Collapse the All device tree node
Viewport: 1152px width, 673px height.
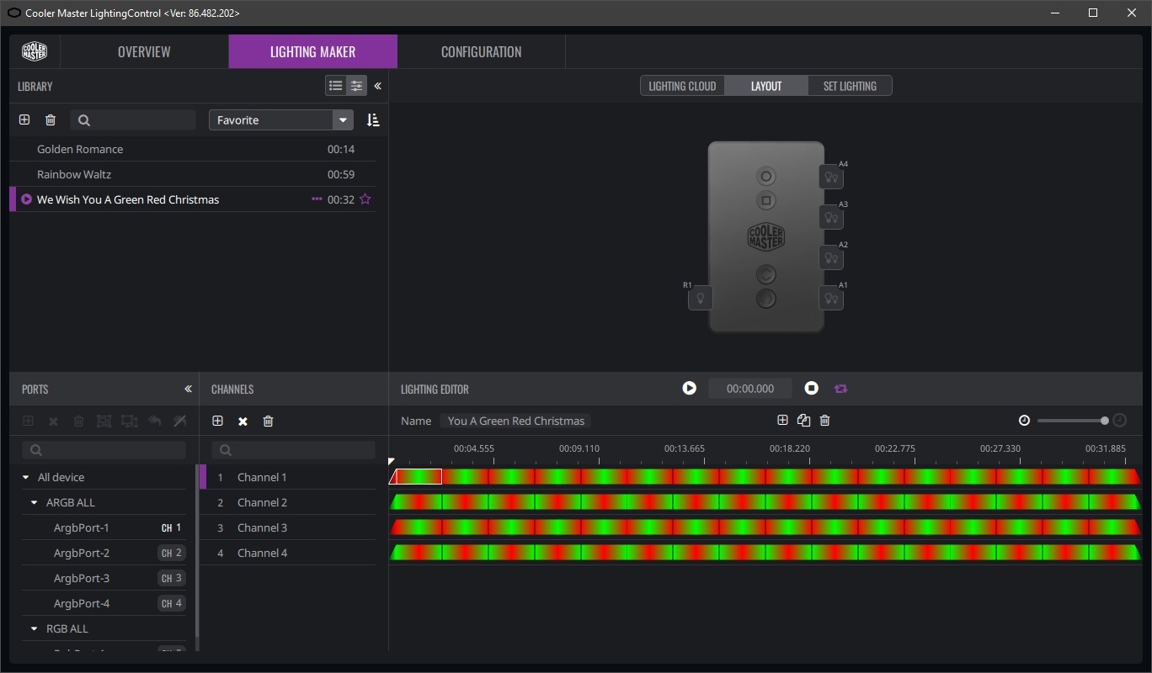(26, 477)
